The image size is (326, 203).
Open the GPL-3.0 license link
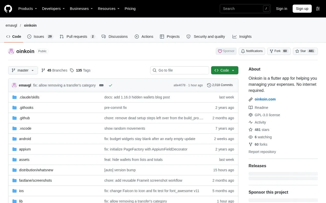tap(264, 115)
